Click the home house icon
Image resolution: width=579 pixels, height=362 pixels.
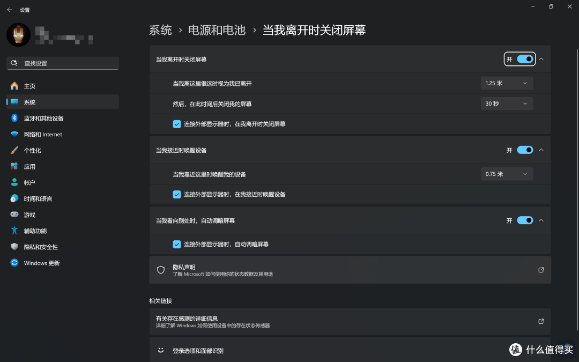[x=14, y=86]
